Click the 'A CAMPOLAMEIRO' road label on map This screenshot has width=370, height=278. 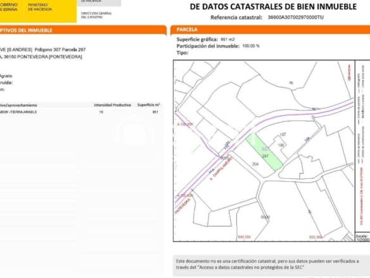[x=221, y=168]
